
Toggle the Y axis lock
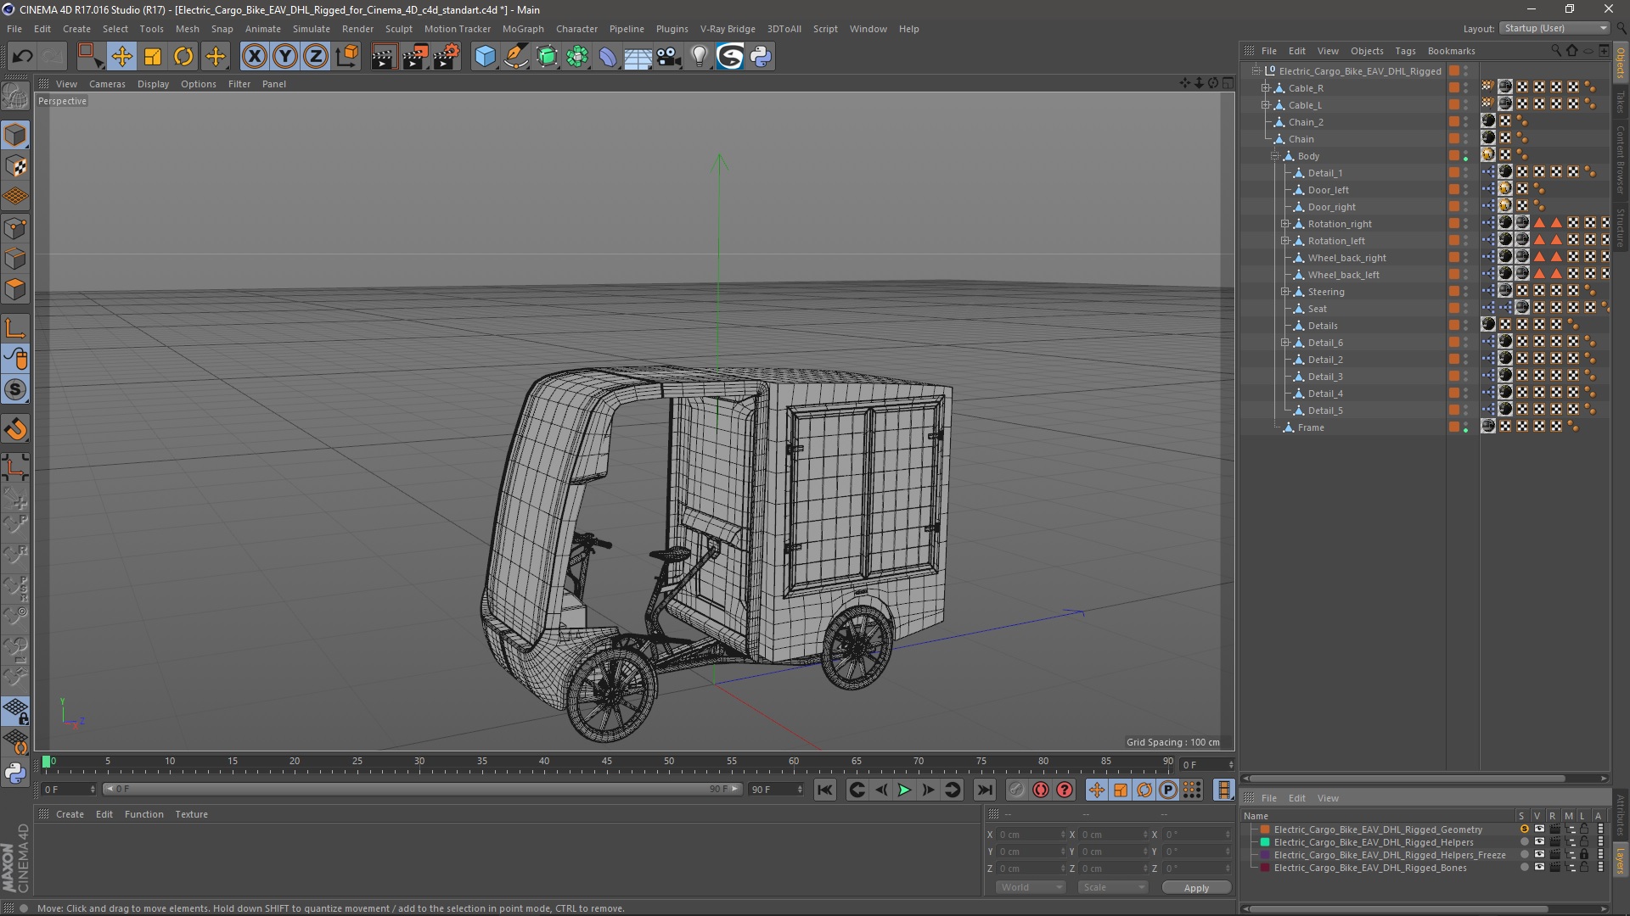(x=285, y=57)
